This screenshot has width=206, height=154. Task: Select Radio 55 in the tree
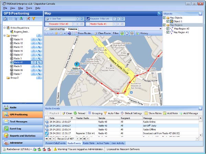[x=19, y=70]
